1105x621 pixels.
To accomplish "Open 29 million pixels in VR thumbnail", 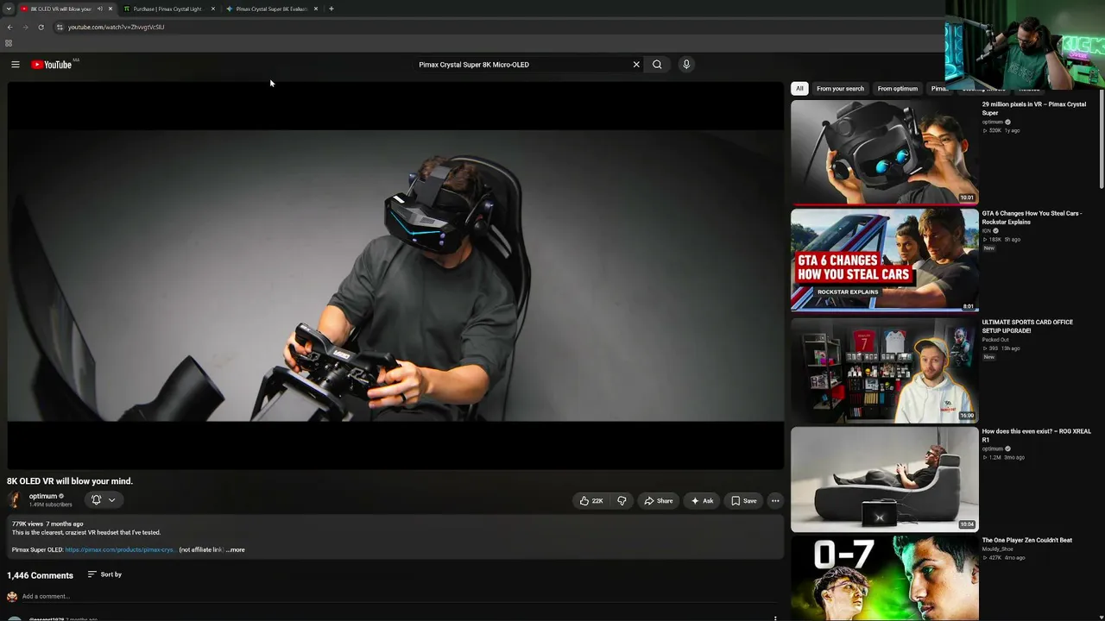I will [x=884, y=152].
